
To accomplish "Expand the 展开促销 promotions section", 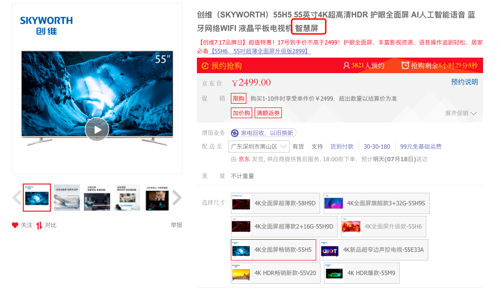I will point(461,113).
